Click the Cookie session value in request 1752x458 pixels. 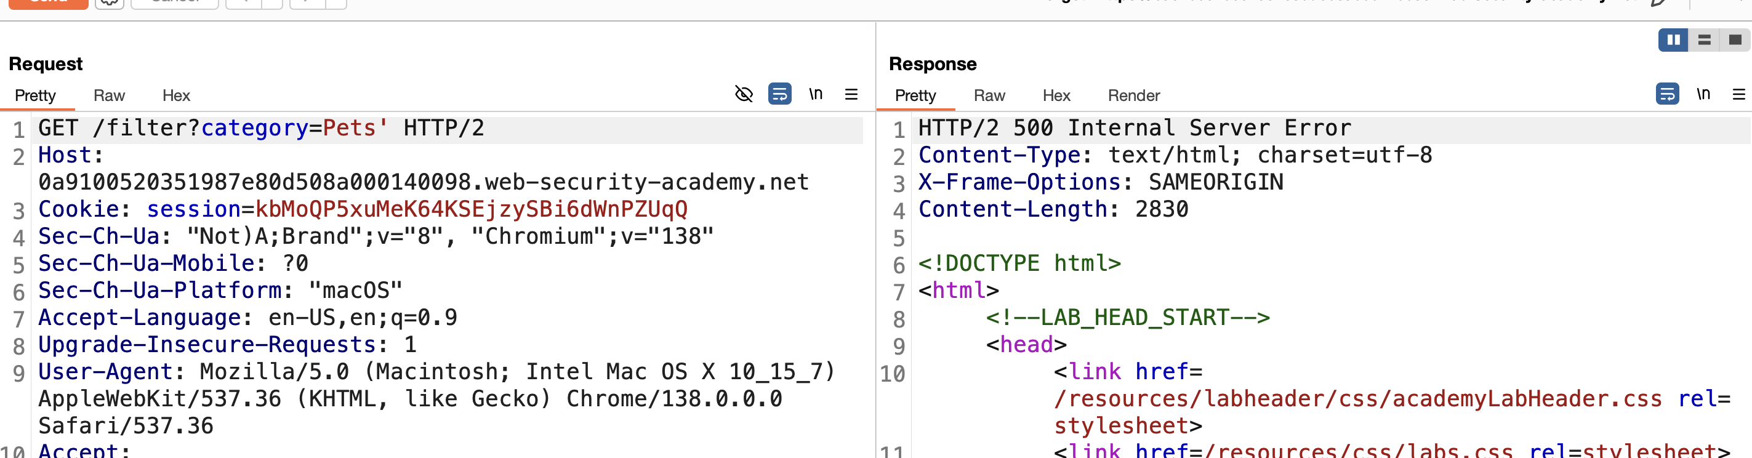472,209
